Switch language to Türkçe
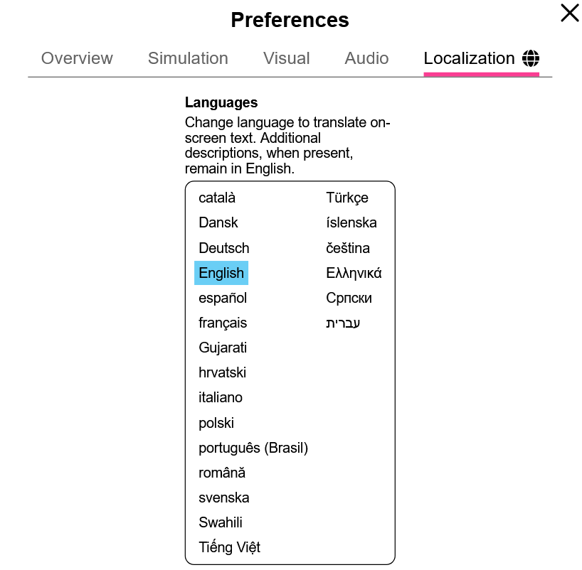582x570 pixels. click(x=347, y=198)
